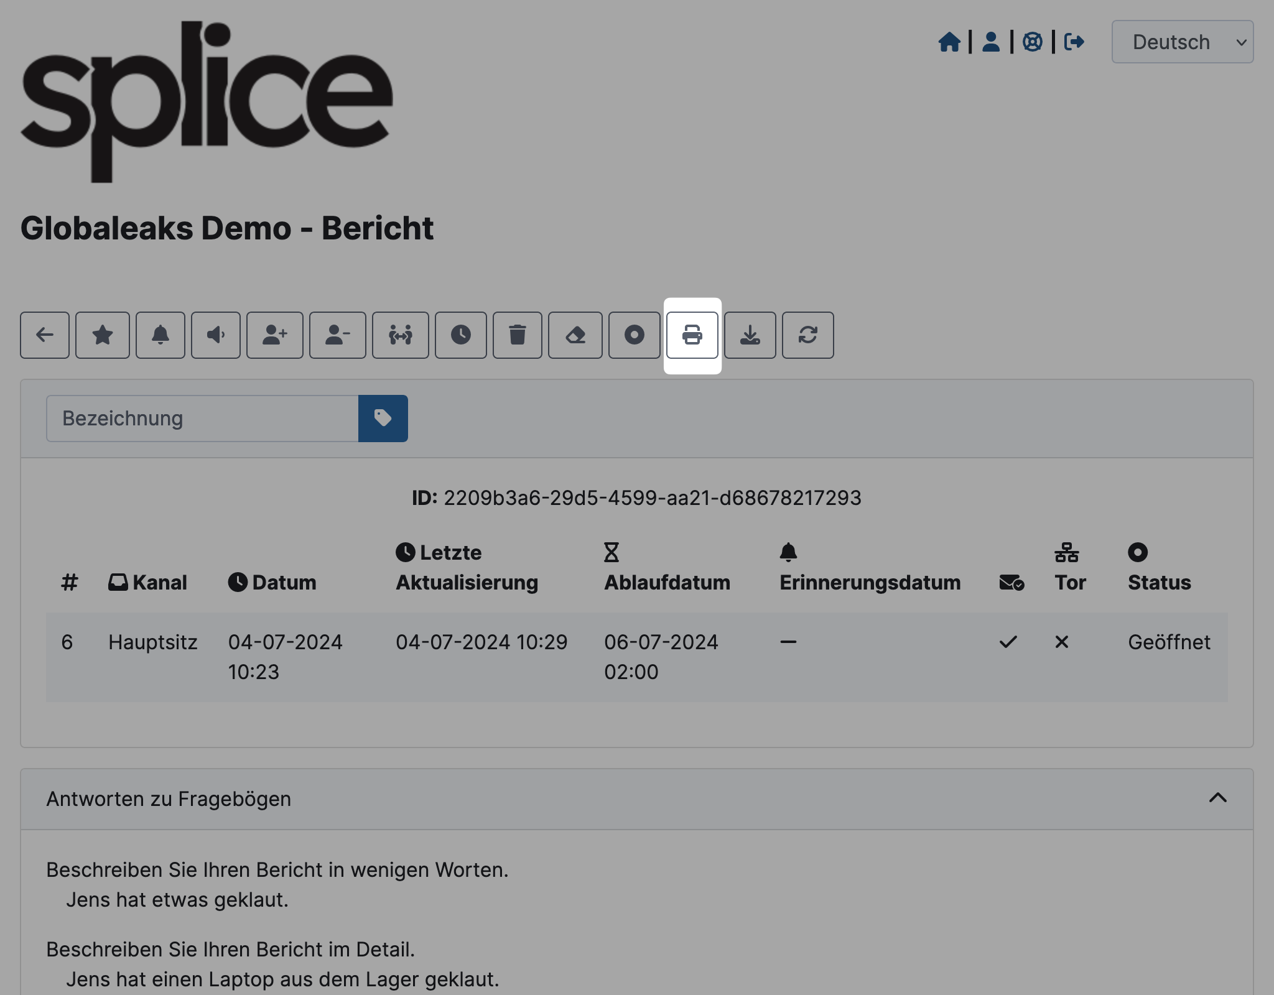The height and width of the screenshot is (995, 1274).
Task: Click the transfer/assign receiver icon
Action: tap(401, 335)
